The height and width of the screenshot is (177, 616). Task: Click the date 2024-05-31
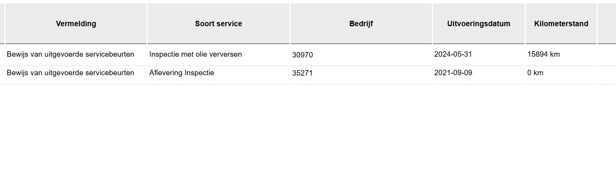[453, 54]
